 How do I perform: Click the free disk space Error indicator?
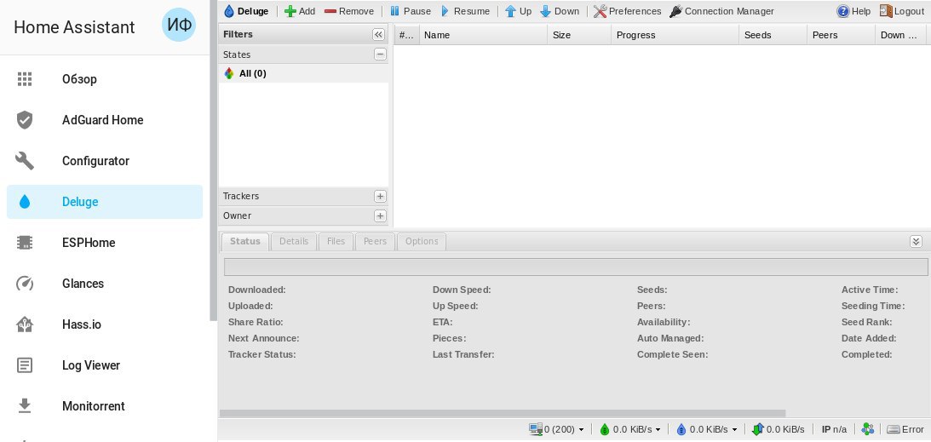click(x=905, y=429)
